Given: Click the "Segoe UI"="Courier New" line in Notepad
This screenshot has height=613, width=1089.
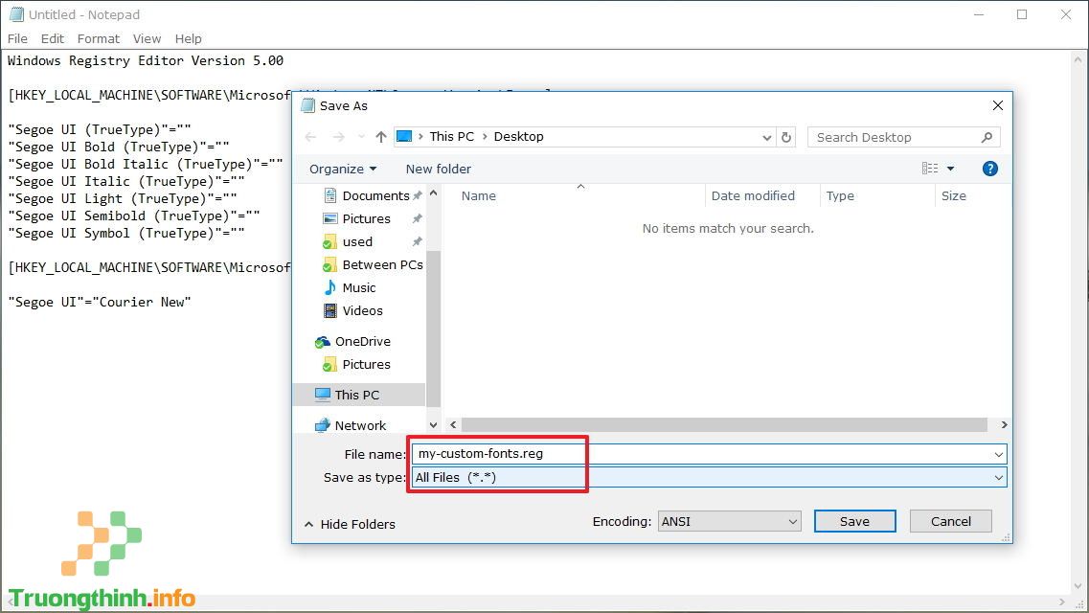Looking at the screenshot, I should (x=100, y=302).
